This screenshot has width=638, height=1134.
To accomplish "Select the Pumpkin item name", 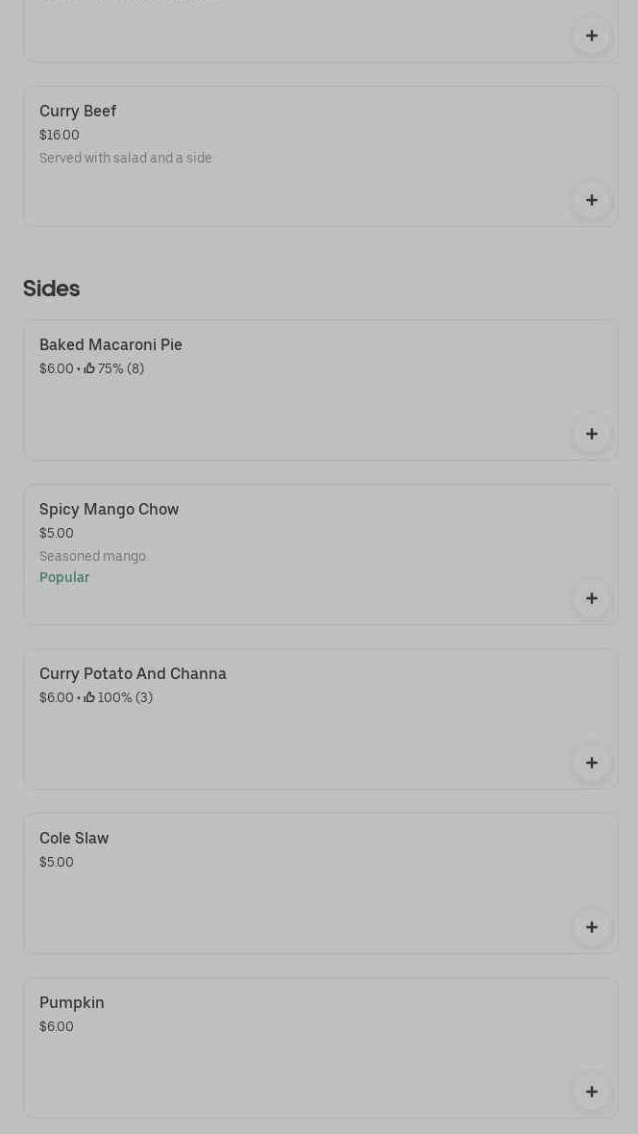I will 72,1003.
